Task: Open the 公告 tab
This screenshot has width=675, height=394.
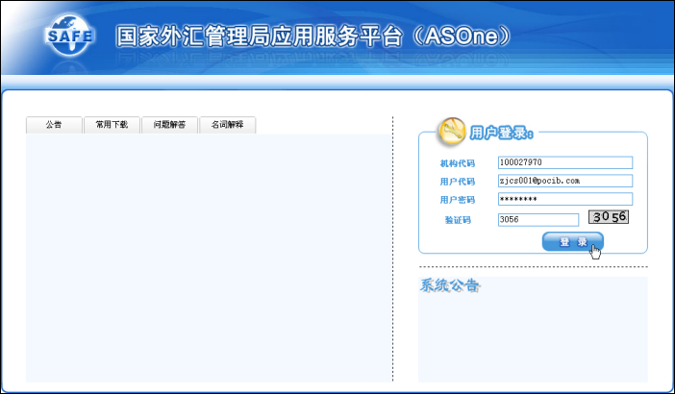Action: [x=54, y=125]
